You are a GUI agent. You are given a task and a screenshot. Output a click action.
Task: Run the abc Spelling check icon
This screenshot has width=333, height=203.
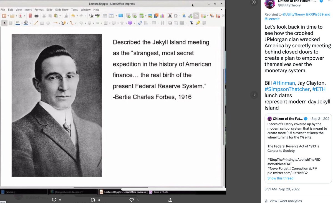pyautogui.click(x=97, y=16)
